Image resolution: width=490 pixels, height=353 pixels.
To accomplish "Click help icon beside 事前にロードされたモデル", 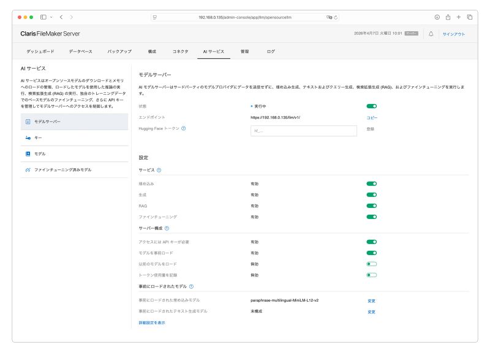I will point(191,286).
